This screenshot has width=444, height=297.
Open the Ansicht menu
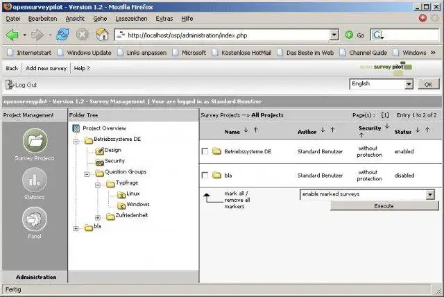pyautogui.click(x=75, y=19)
